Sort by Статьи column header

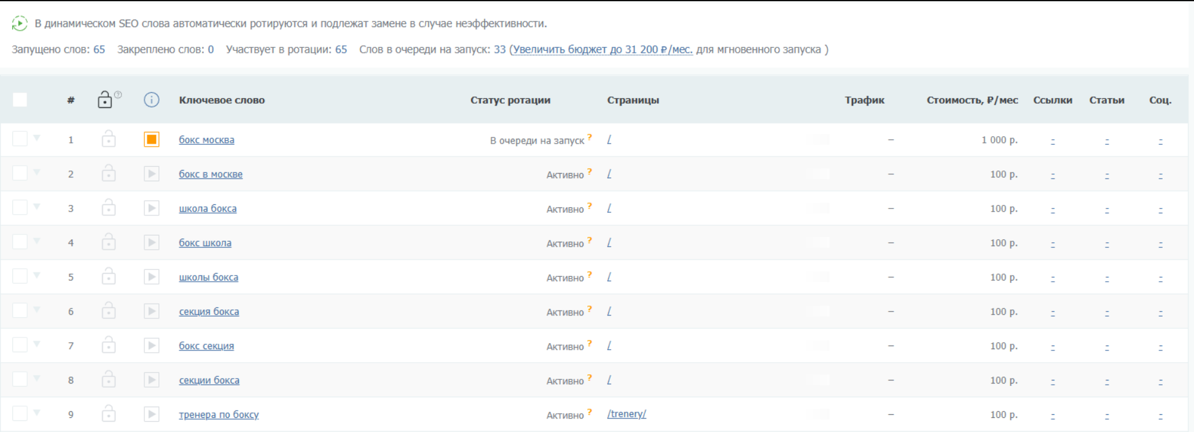point(1107,100)
